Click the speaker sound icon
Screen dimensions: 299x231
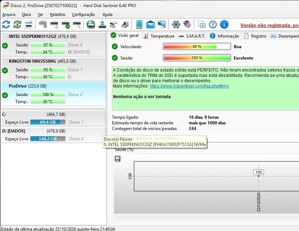tap(187, 24)
